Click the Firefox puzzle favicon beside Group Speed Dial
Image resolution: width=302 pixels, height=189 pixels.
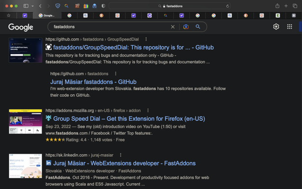pos(49,118)
